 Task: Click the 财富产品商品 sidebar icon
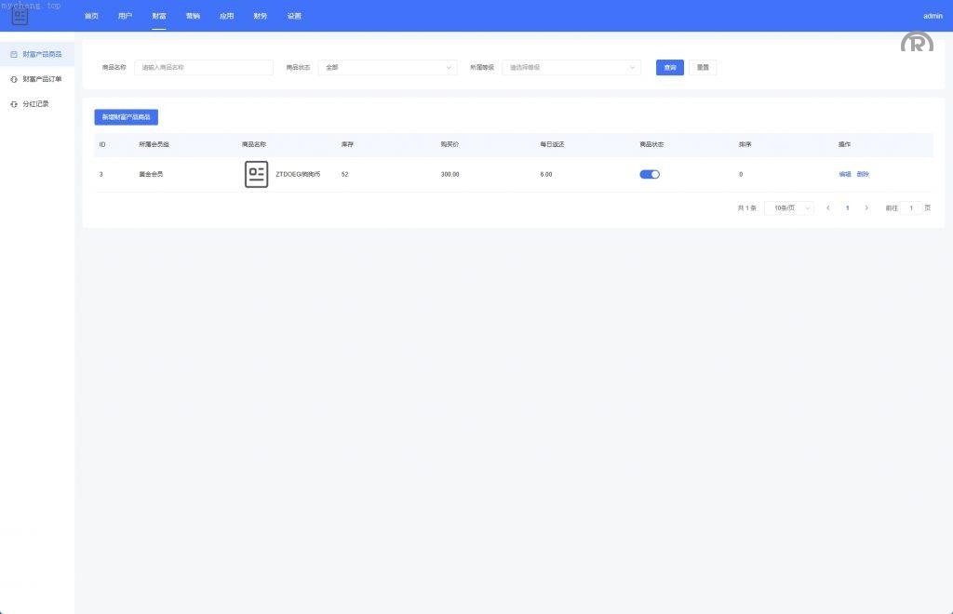[x=14, y=55]
